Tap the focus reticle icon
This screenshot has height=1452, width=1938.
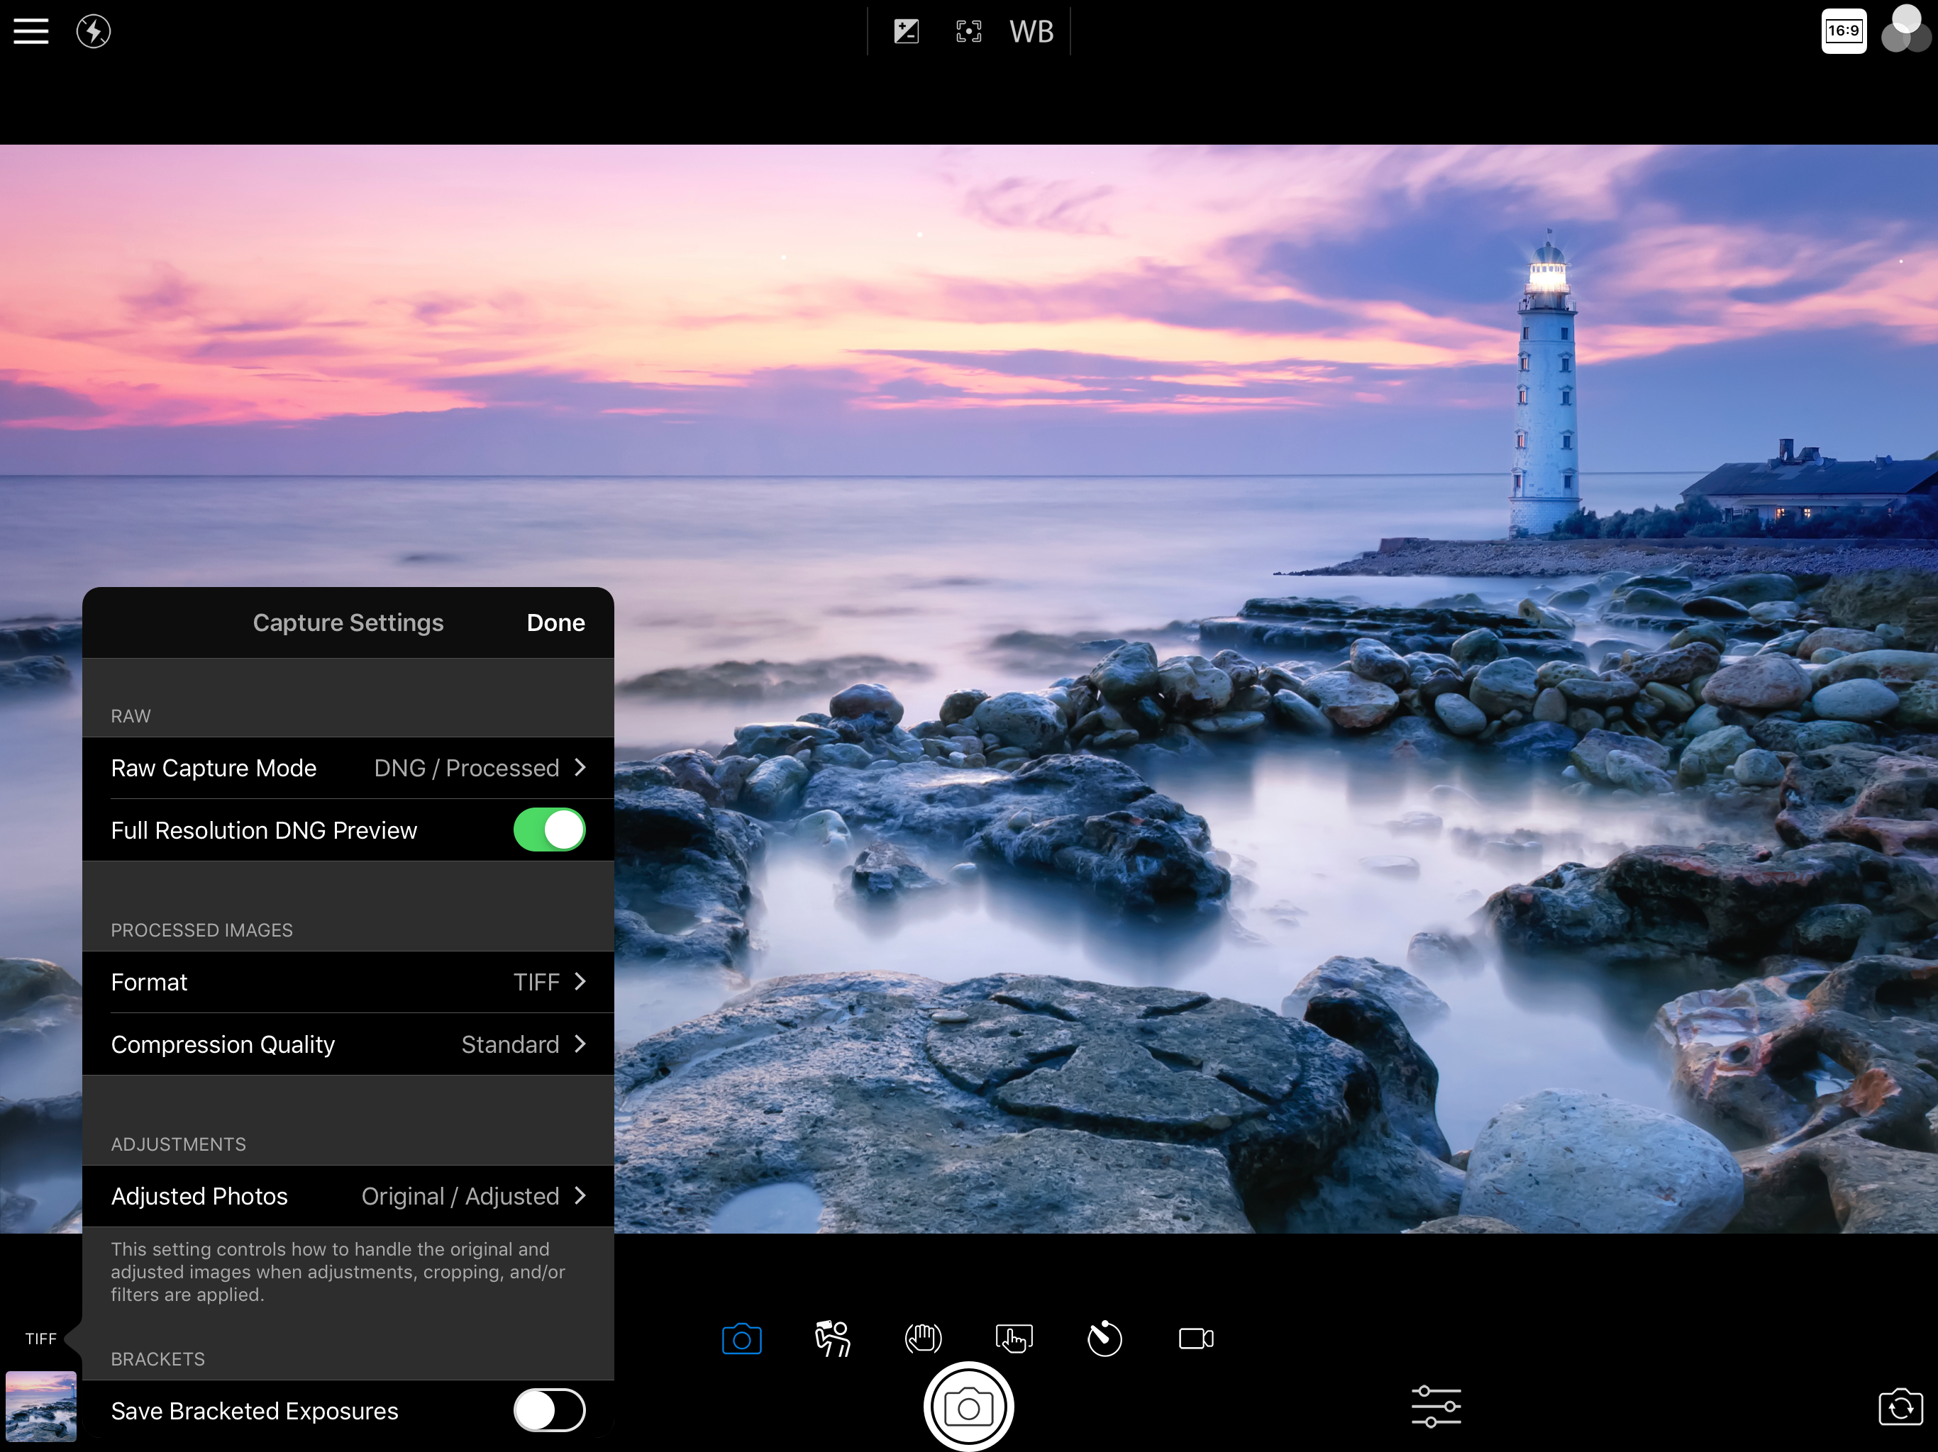click(968, 31)
